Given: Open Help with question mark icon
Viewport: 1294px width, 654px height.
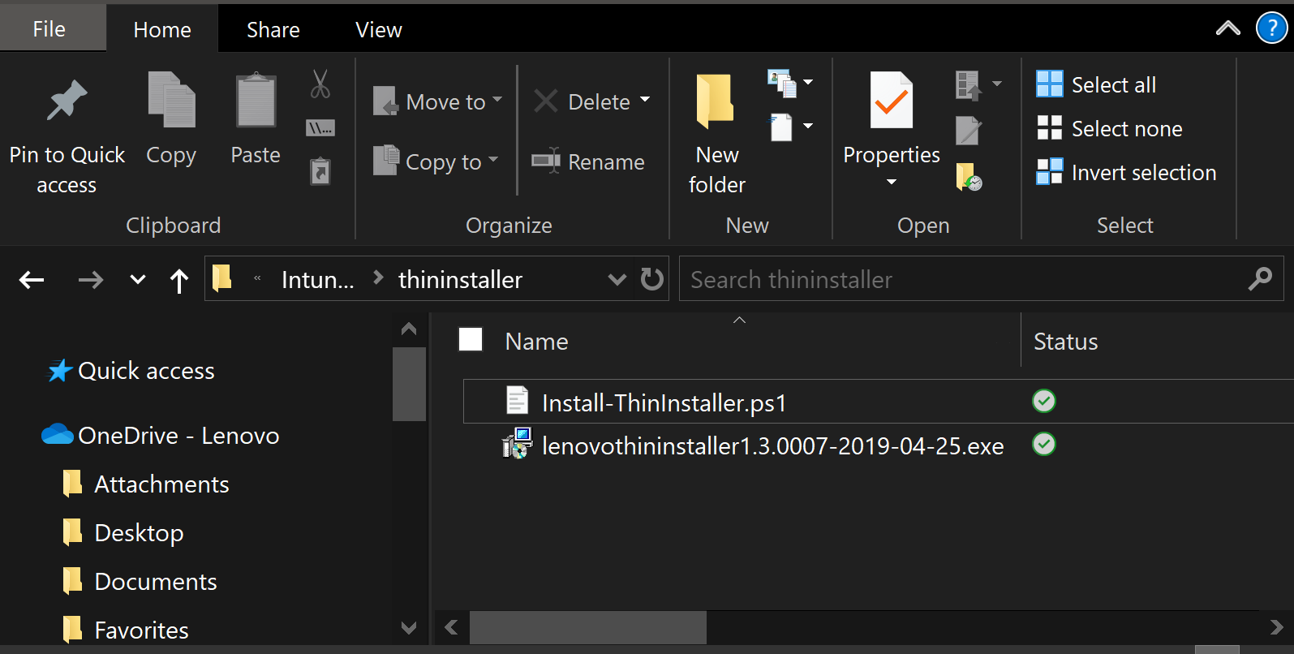Looking at the screenshot, I should pos(1271,28).
